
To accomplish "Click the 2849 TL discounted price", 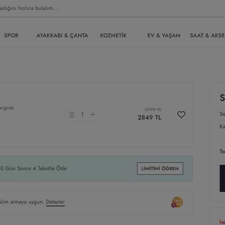I will (149, 117).
